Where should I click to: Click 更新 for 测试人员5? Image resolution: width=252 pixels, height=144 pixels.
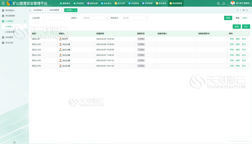tap(232, 61)
